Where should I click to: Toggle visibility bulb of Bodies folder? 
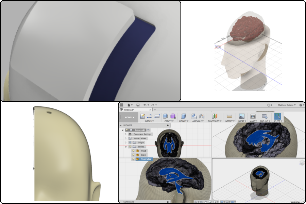click(x=130, y=147)
